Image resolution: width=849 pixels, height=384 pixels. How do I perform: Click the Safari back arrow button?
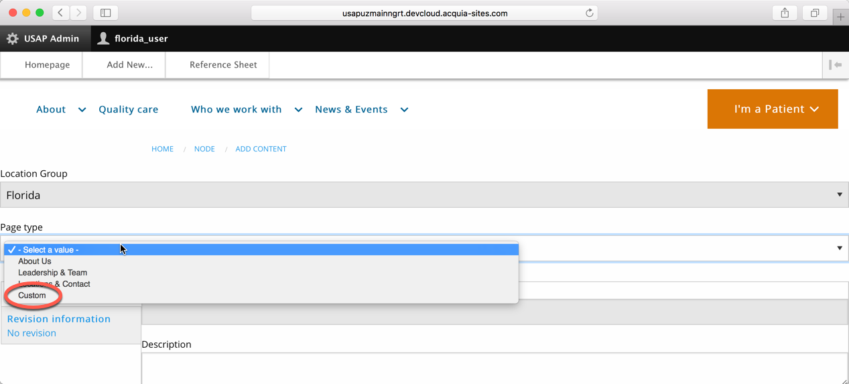tap(60, 13)
